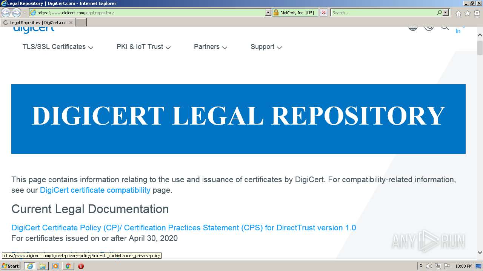
Task: Expand the PKI & IoT Trust menu
Action: [x=143, y=47]
